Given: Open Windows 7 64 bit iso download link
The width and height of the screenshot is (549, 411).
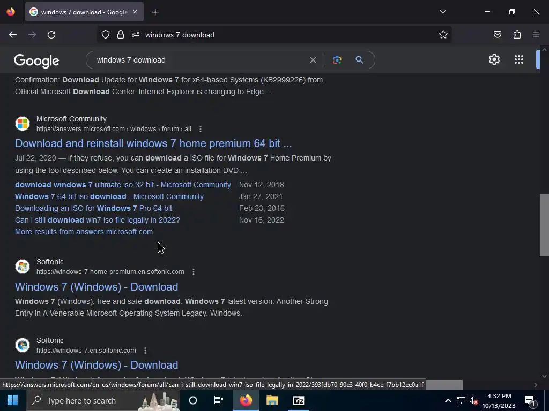Looking at the screenshot, I should (x=109, y=196).
